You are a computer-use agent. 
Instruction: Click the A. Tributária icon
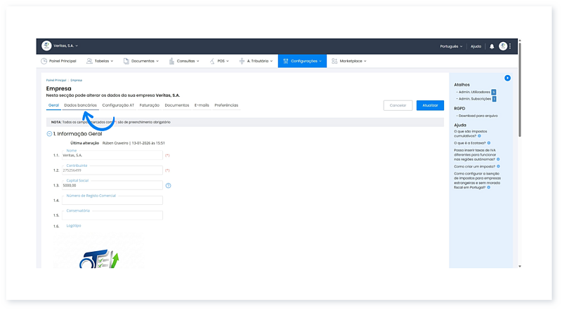click(x=242, y=61)
